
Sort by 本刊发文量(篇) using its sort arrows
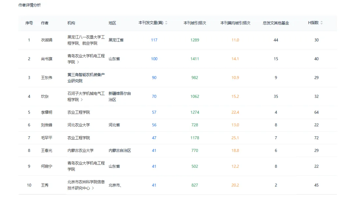tap(167, 23)
